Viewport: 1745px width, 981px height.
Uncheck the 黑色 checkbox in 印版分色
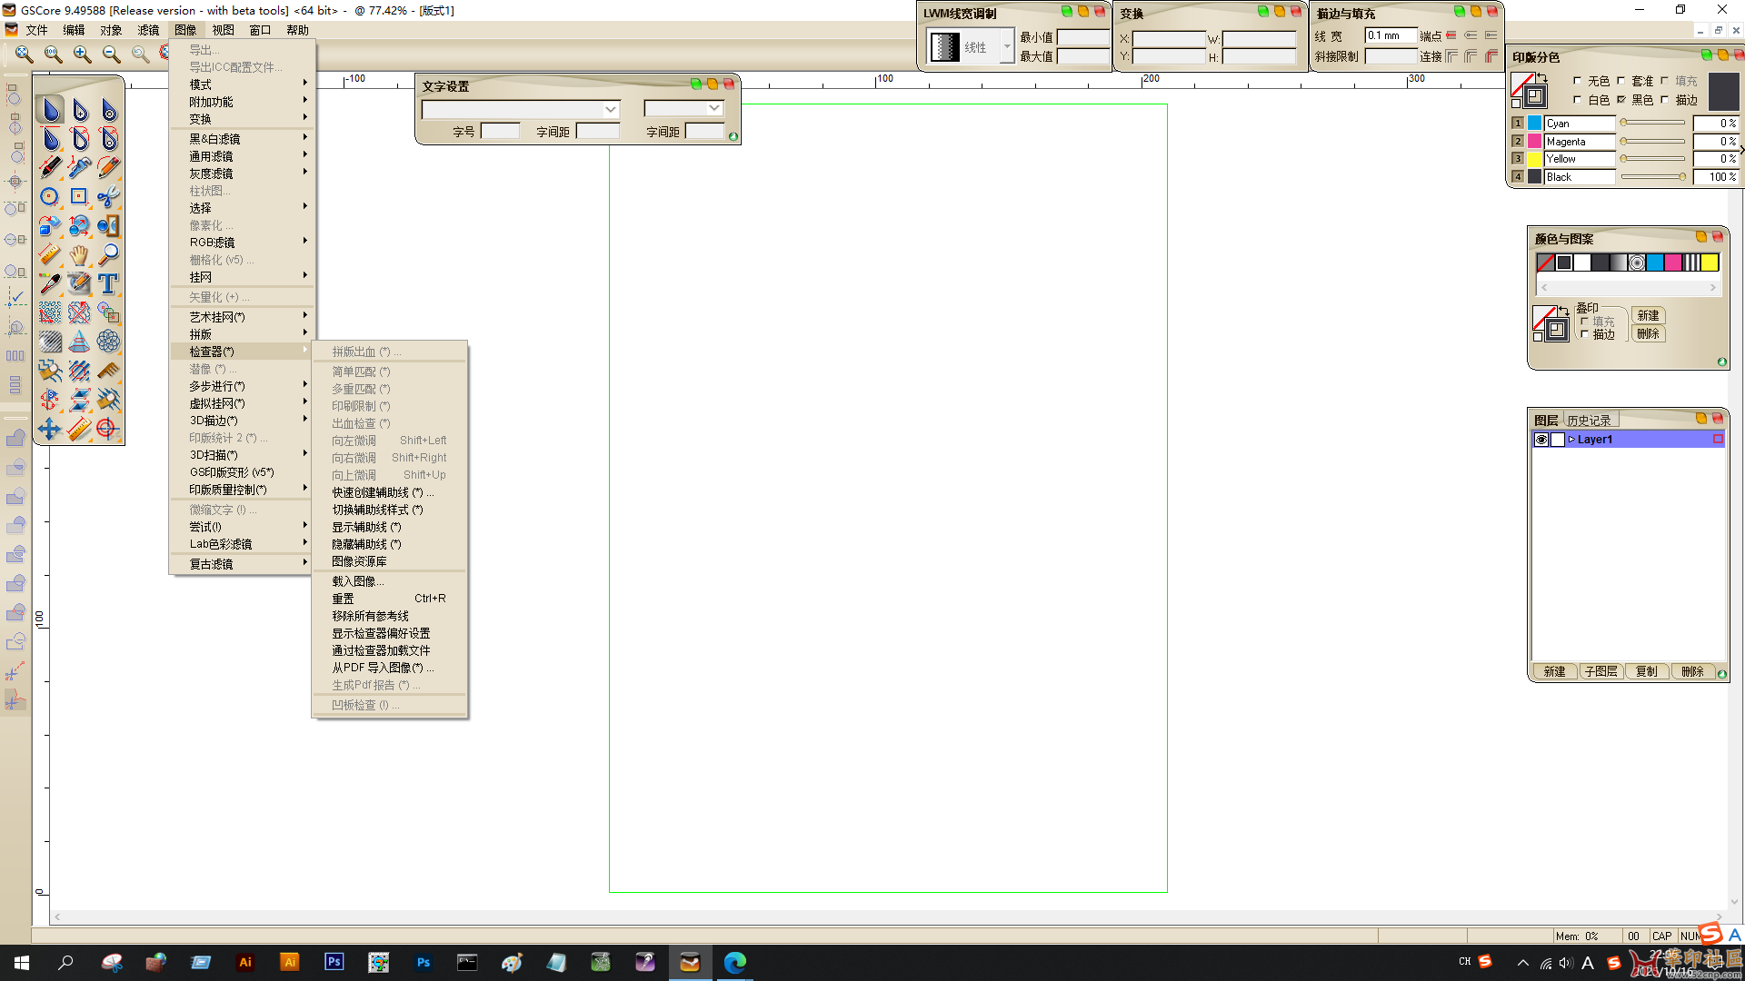(1621, 100)
